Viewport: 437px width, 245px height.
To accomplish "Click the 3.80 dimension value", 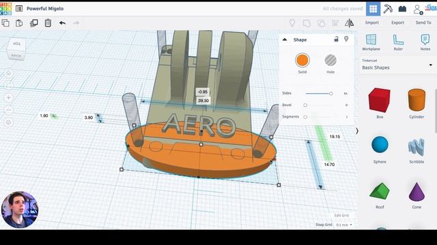I will coord(89,118).
